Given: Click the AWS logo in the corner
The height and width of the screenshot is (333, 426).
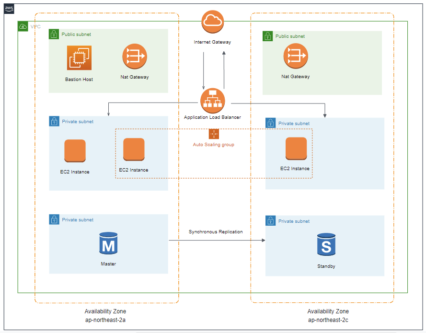Looking at the screenshot, I should (x=10, y=9).
